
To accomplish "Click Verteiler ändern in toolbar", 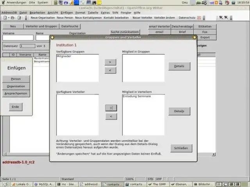I will pos(164,18).
